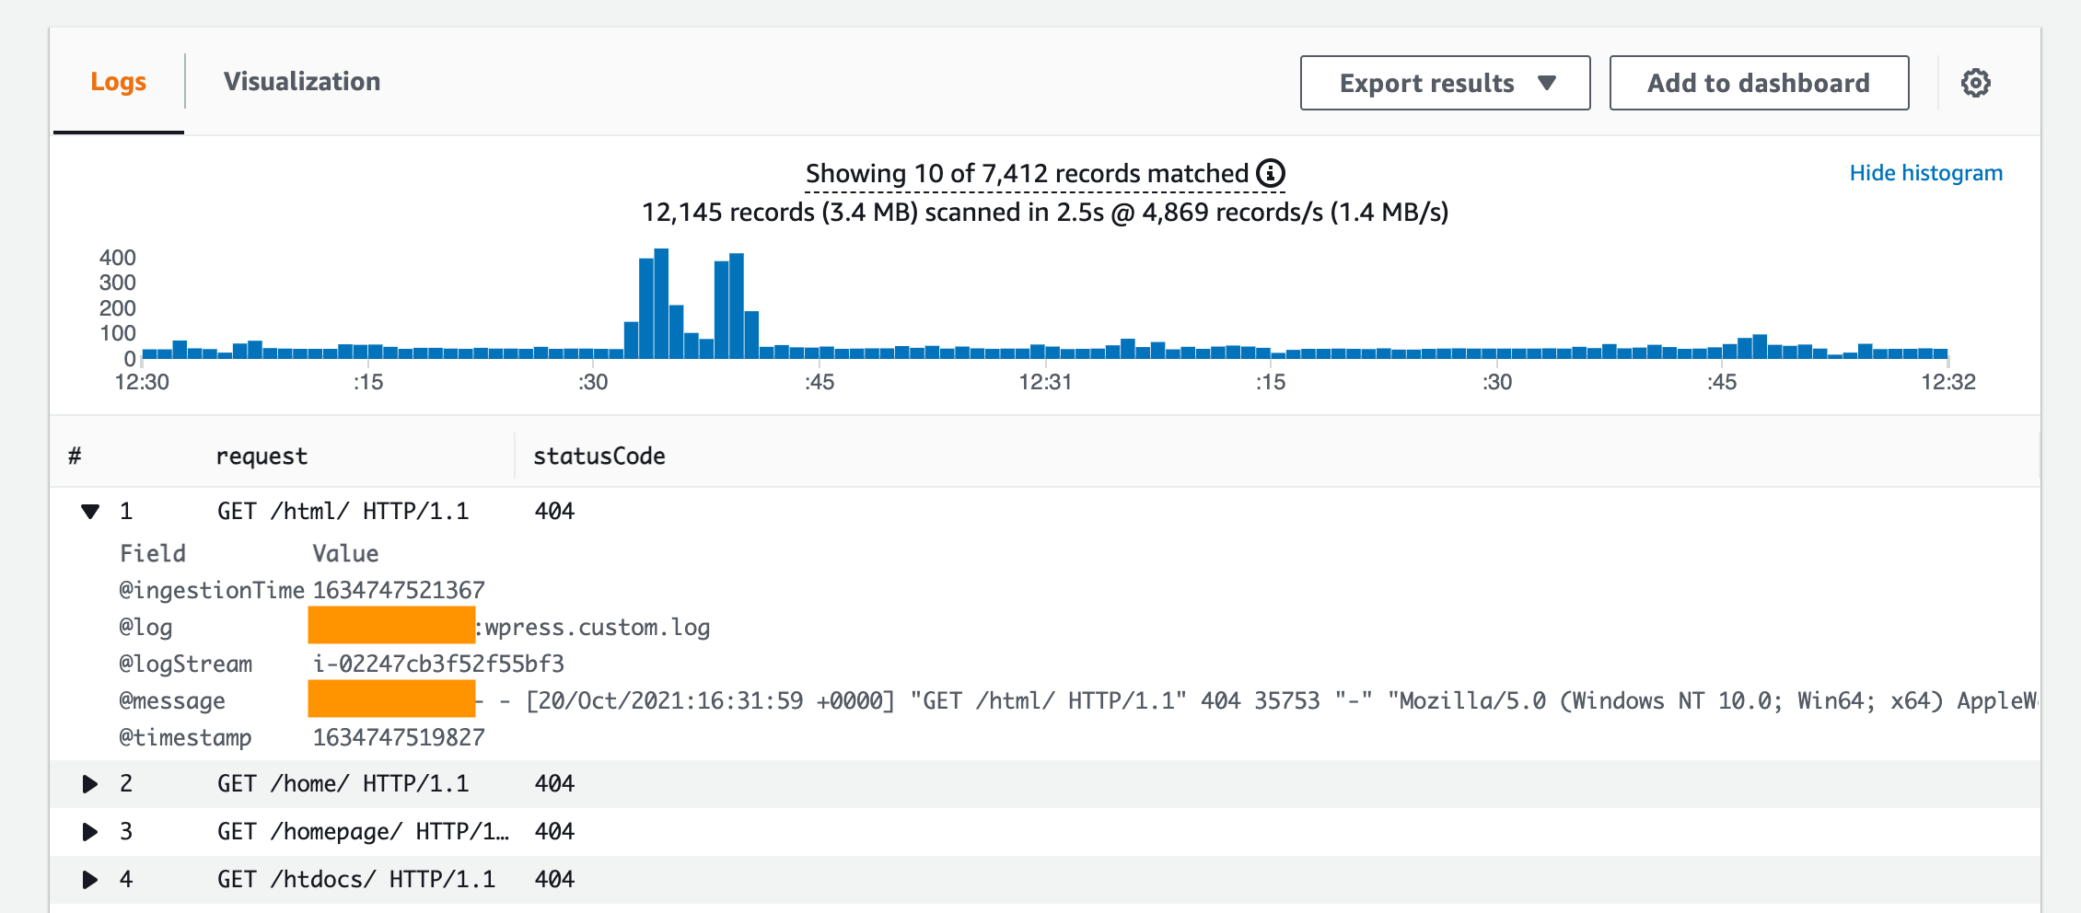The width and height of the screenshot is (2081, 913).
Task: Expand record 3 for GET /homepage/
Action: [89, 831]
